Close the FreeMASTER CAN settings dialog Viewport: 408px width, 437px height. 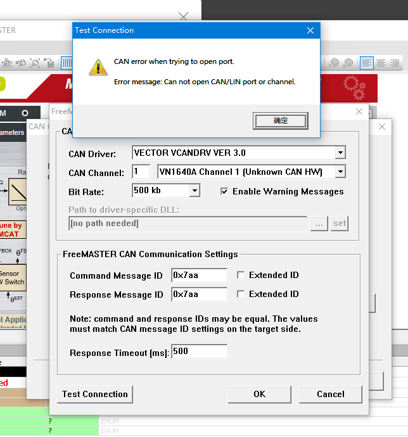click(359, 111)
